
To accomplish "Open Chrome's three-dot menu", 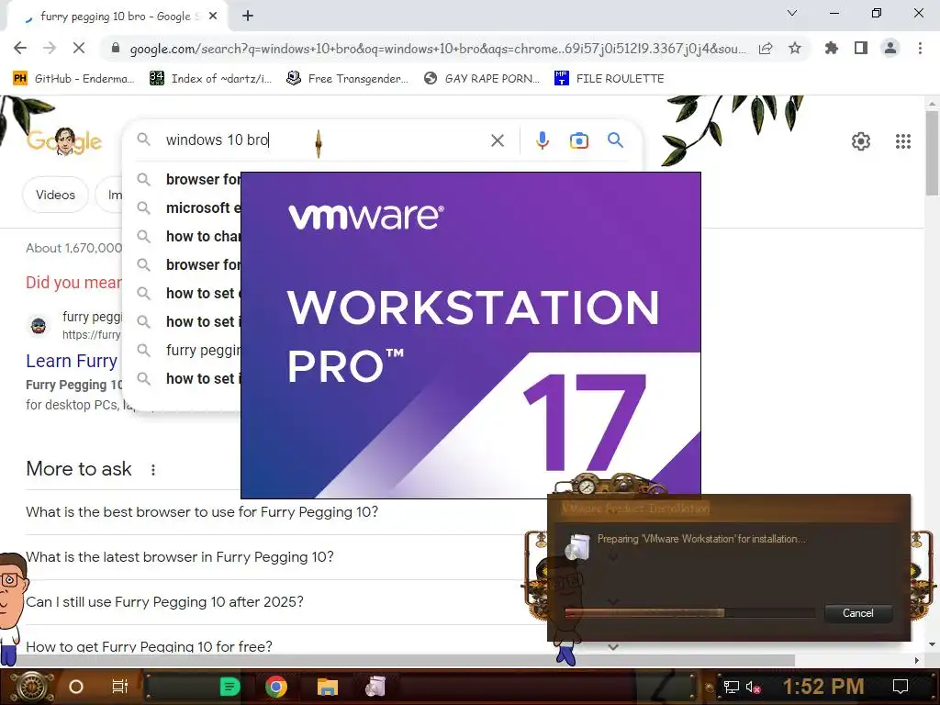I will click(x=920, y=48).
